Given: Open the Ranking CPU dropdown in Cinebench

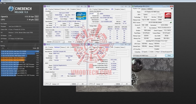Looking at the screenshot, I should point(5,48).
